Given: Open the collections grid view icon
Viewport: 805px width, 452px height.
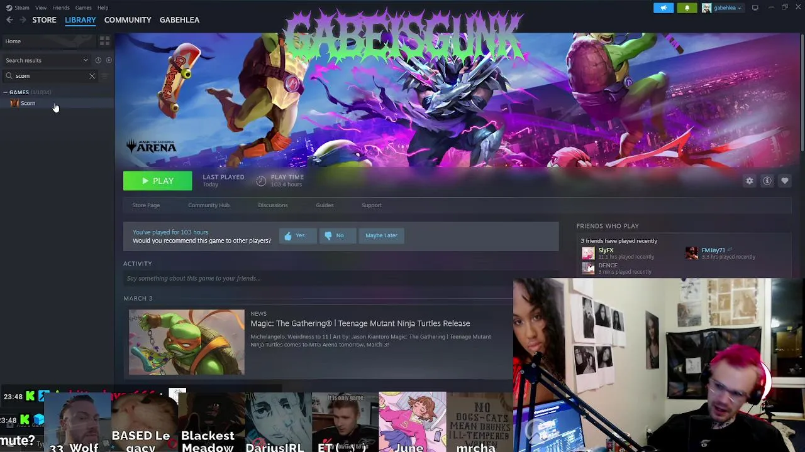Looking at the screenshot, I should pos(104,41).
